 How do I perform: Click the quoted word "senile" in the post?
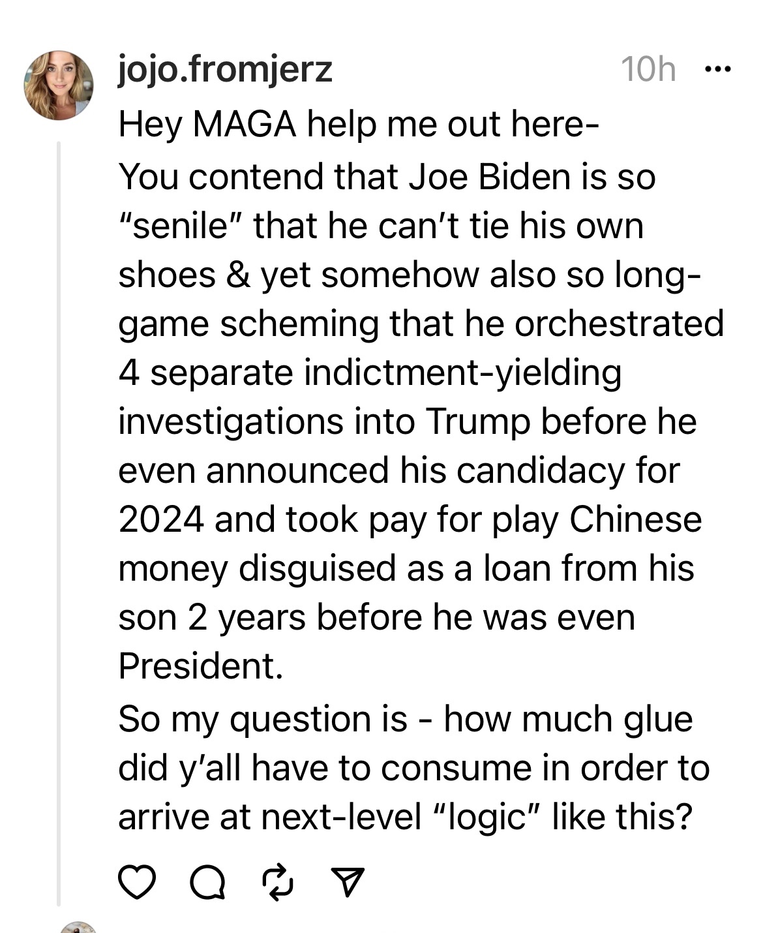(181, 226)
